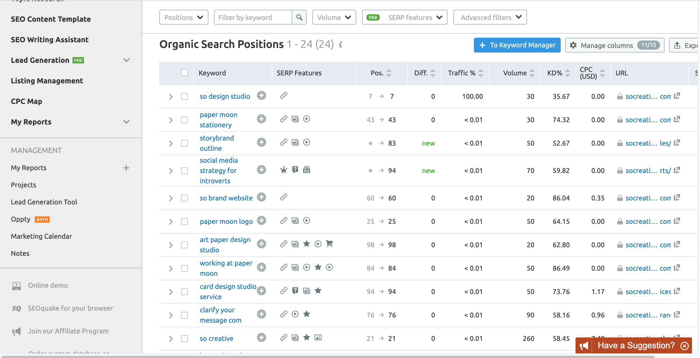Open the Advanced filters dropdown
This screenshot has width=700, height=358.
point(490,17)
